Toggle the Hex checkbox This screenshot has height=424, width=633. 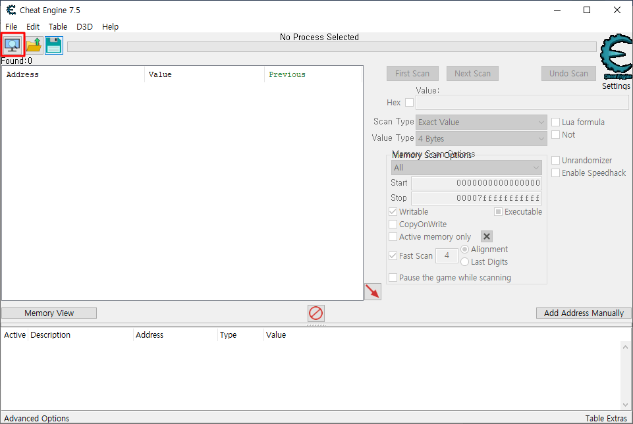[409, 103]
